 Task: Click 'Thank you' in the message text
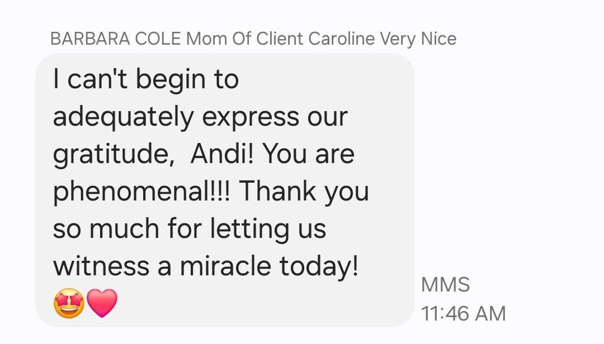coord(304,192)
